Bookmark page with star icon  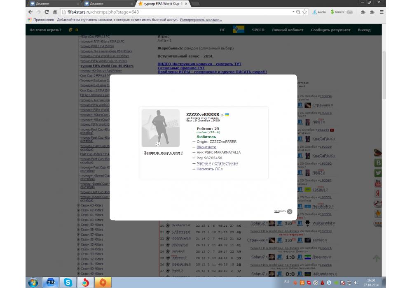(304, 12)
